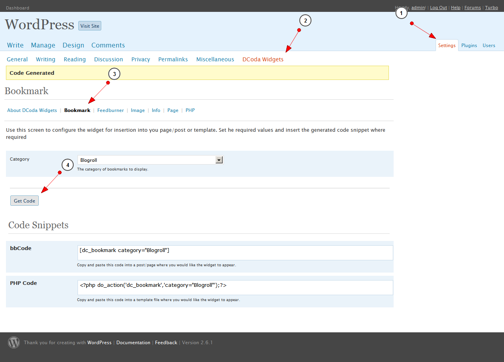504x362 pixels.
Task: Open the Feedburner widget link
Action: 110,110
